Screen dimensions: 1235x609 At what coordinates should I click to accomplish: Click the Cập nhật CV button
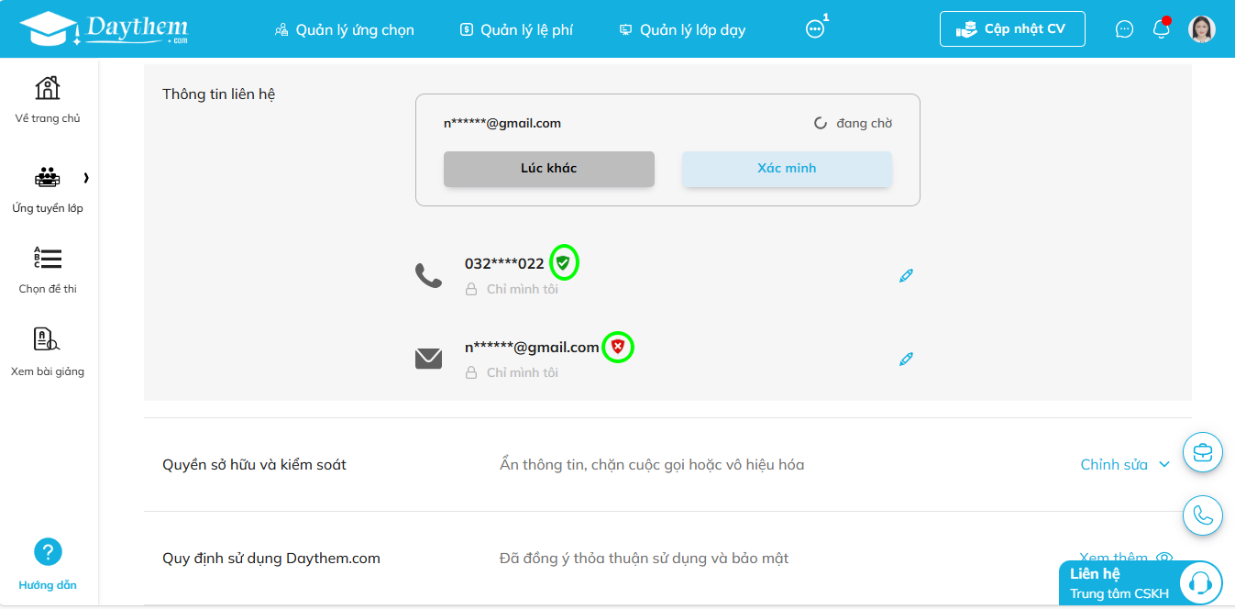(1012, 28)
